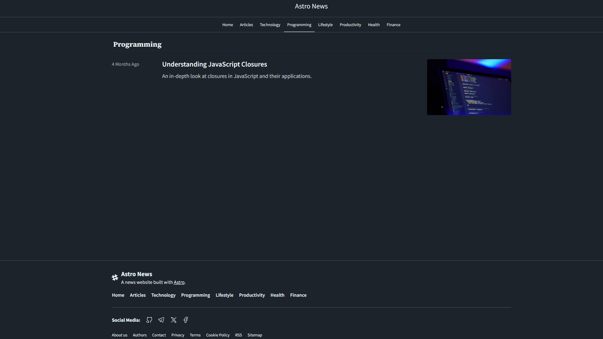The width and height of the screenshot is (603, 339).
Task: Click the Facebook social media icon
Action: [x=186, y=320]
